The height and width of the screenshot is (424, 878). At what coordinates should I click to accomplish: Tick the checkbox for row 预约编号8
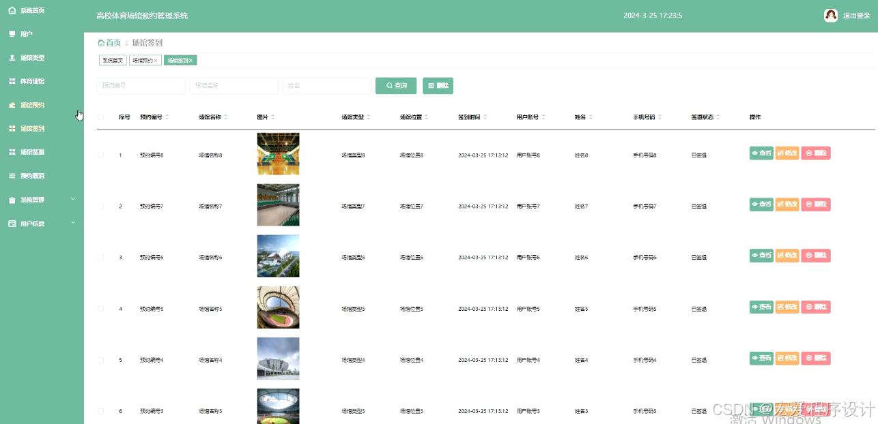point(100,155)
